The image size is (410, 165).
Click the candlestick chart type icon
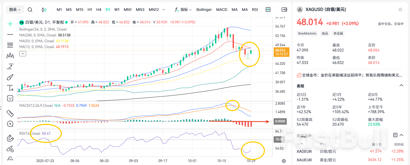tap(44, 9)
